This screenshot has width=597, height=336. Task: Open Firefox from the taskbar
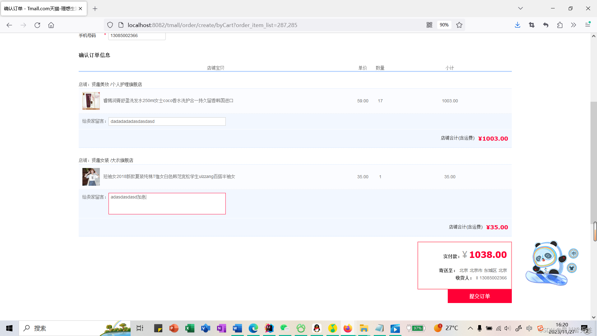point(348,328)
